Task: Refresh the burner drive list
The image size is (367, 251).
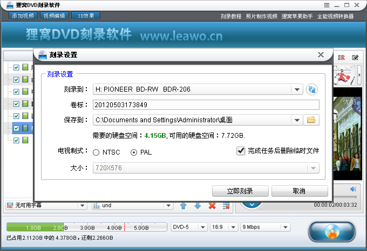Action: [x=312, y=89]
